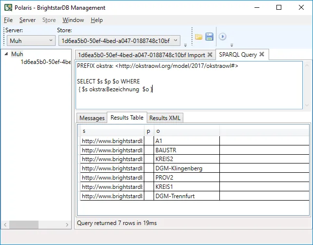The height and width of the screenshot is (245, 313).
Task: Select the Muh server in tree
Action: pyautogui.click(x=17, y=54)
